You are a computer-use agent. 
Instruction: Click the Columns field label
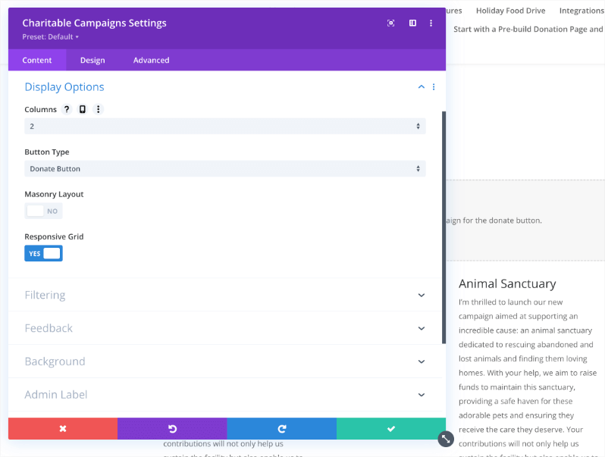40,110
